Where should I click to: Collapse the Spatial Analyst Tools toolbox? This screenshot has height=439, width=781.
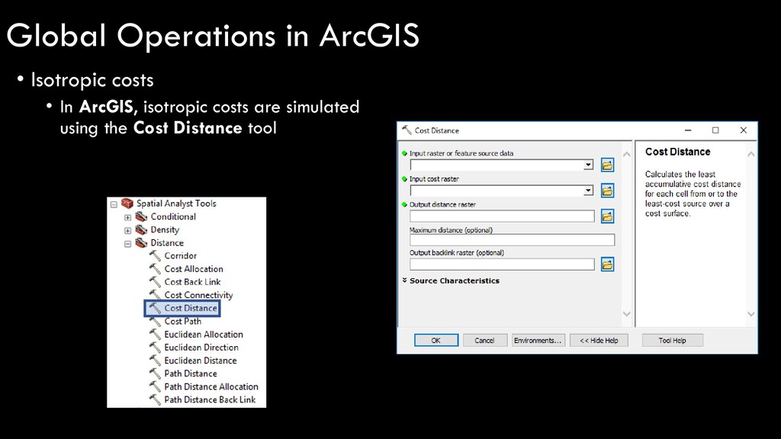click(x=114, y=204)
